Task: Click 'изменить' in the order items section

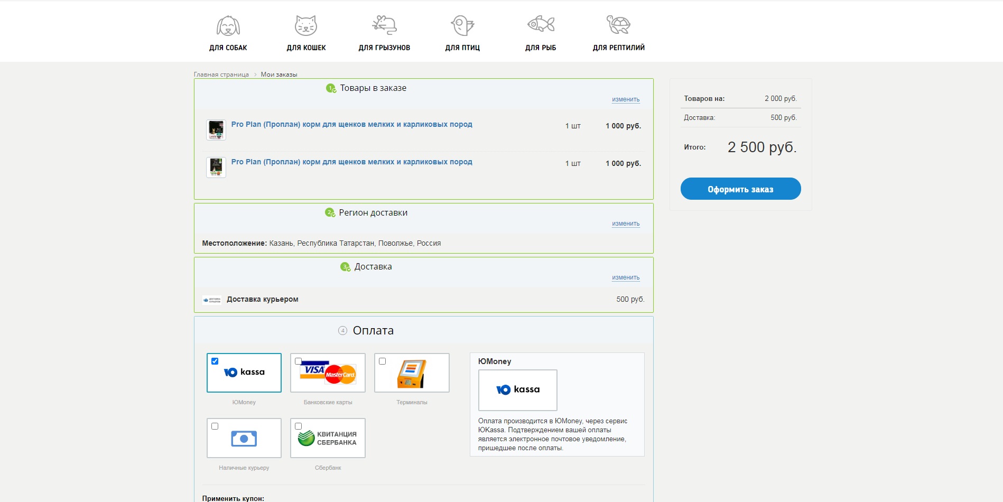Action: click(626, 99)
